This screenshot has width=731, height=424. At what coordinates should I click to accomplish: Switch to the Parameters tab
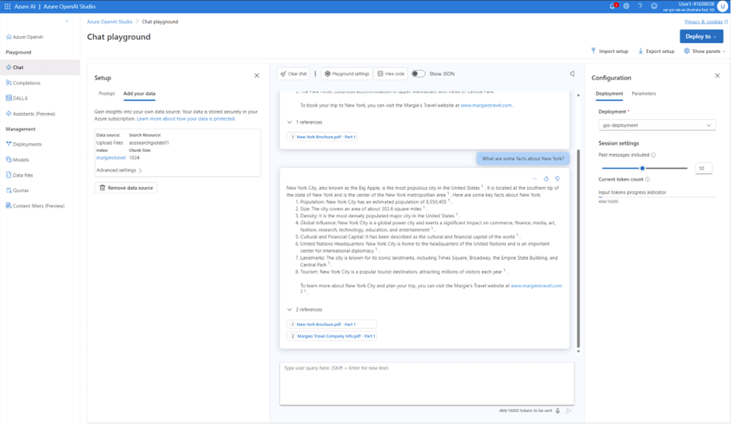pos(643,93)
